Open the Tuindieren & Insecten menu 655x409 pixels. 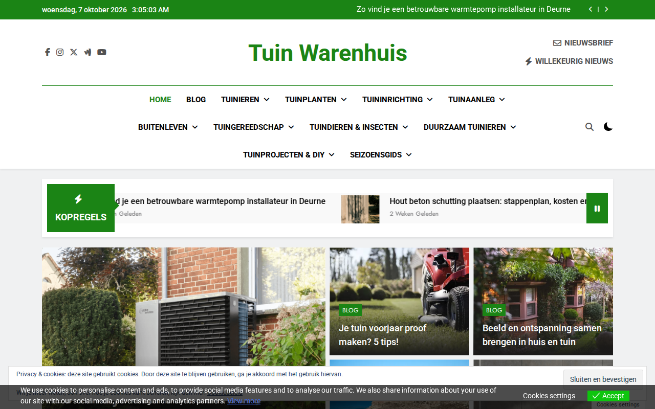point(354,127)
